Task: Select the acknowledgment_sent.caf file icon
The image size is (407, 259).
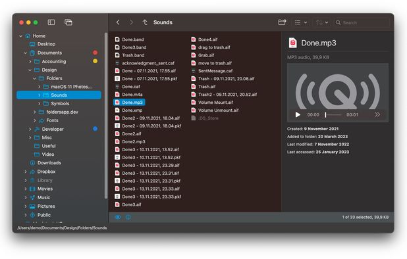Action: pos(117,63)
